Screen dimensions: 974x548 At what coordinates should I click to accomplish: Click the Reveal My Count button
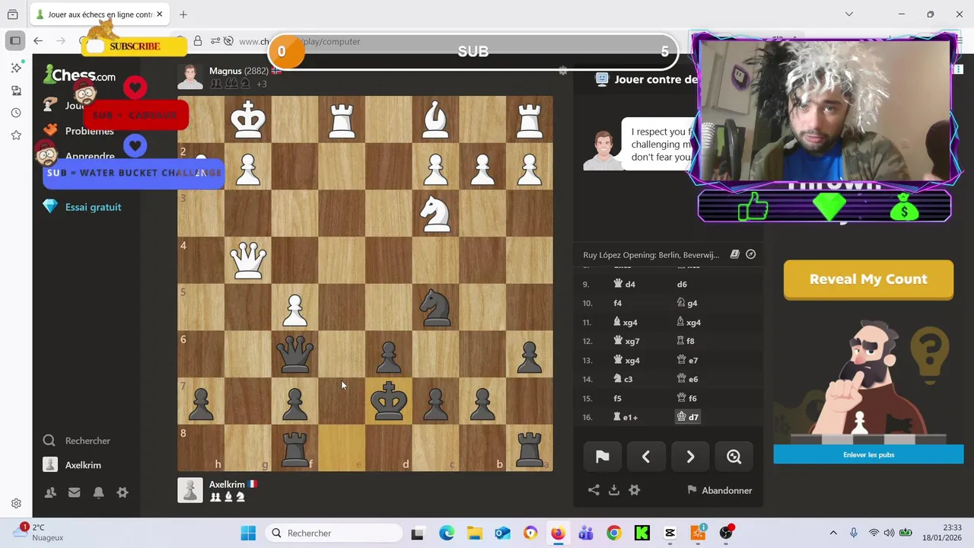pyautogui.click(x=868, y=279)
